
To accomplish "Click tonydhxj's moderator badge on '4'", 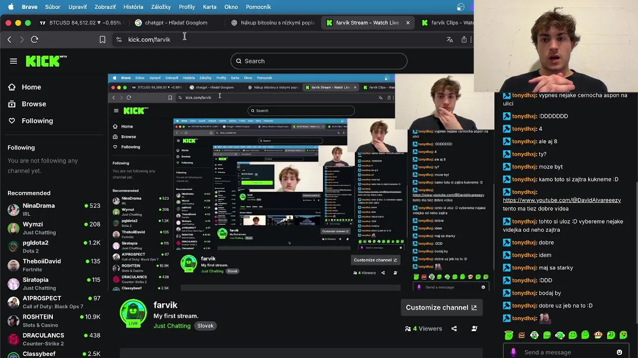I will click(x=507, y=129).
